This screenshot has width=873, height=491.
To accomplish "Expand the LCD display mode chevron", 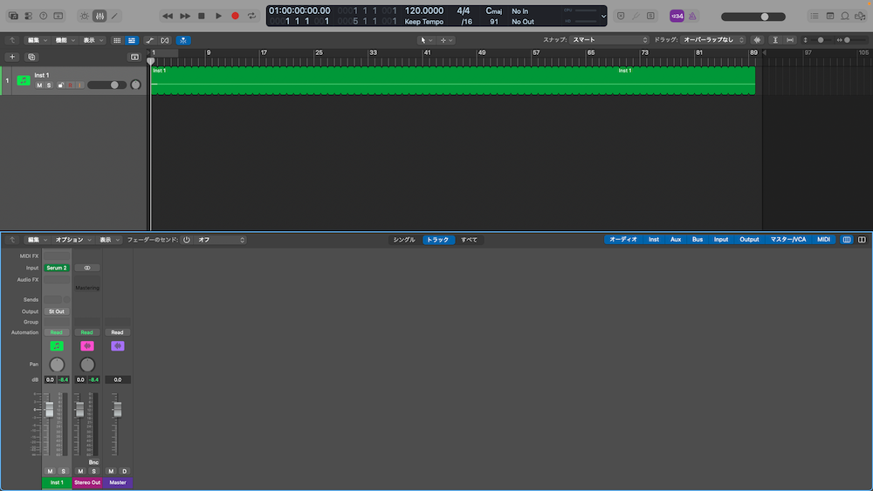I will click(602, 16).
